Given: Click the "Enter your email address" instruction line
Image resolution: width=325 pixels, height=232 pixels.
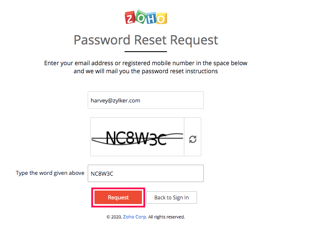Looking at the screenshot, I should [x=146, y=63].
